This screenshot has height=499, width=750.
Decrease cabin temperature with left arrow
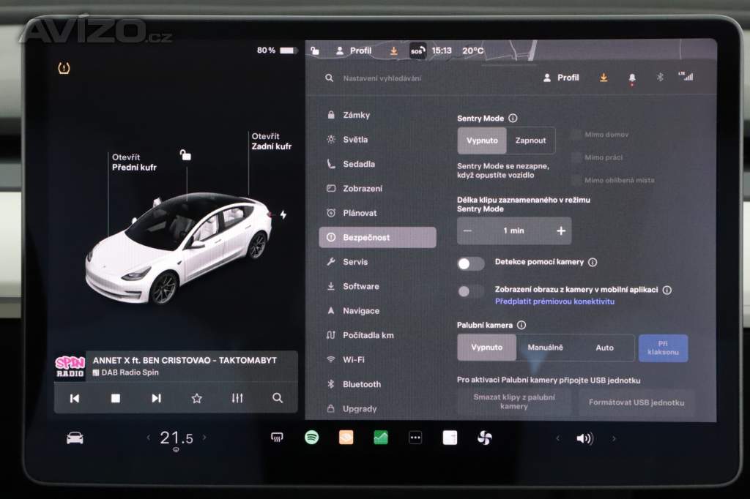(148, 438)
